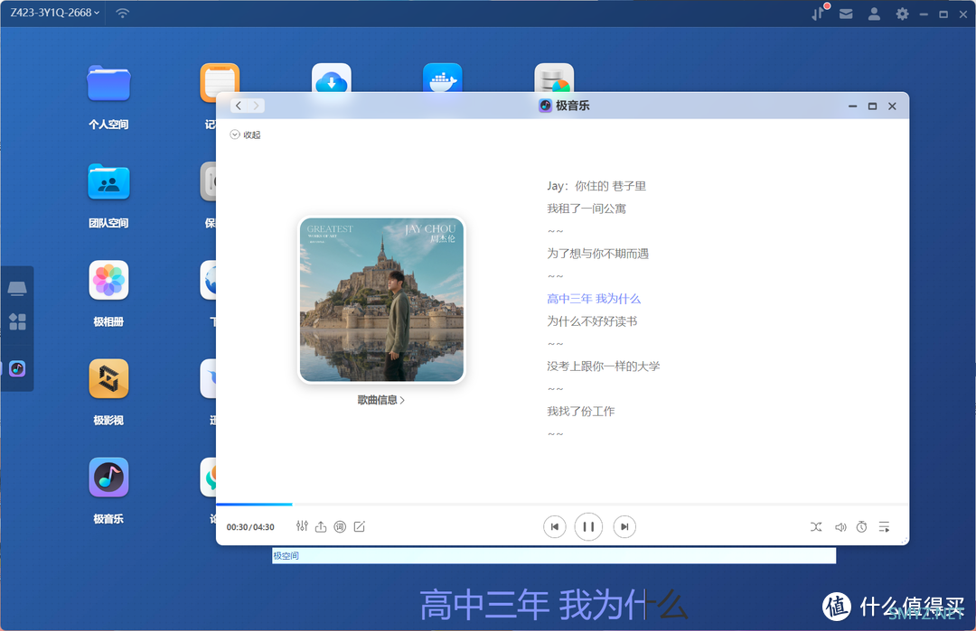Screen dimensions: 976x631
Task: Toggle the lyrics 词 button
Action: coord(340,526)
